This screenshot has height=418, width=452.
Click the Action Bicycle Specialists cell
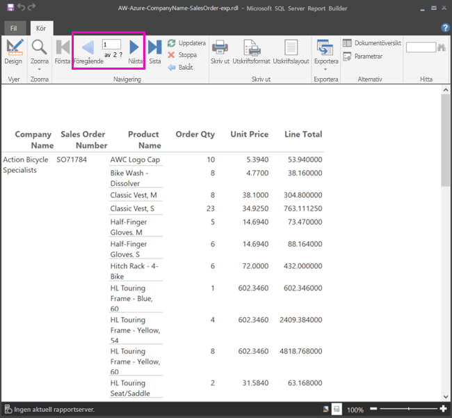(26, 164)
